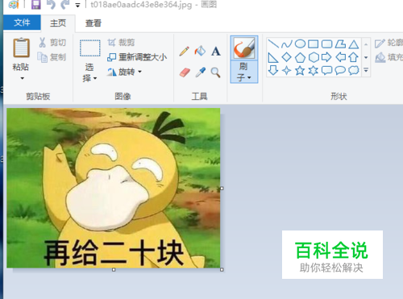The height and width of the screenshot is (299, 403).
Task: Select the Four-point star shape
Action: 287,70
